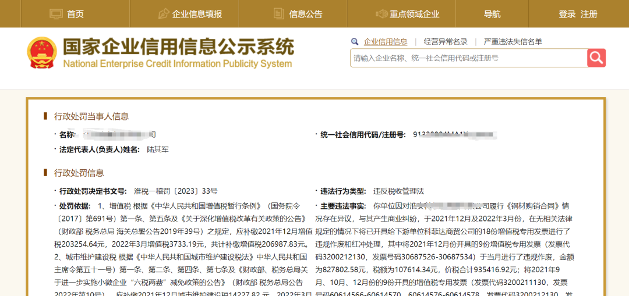Image resolution: width=629 pixels, height=296 pixels.
Task: Click the small magnifier icon before 企业信用信息
Action: [x=354, y=41]
